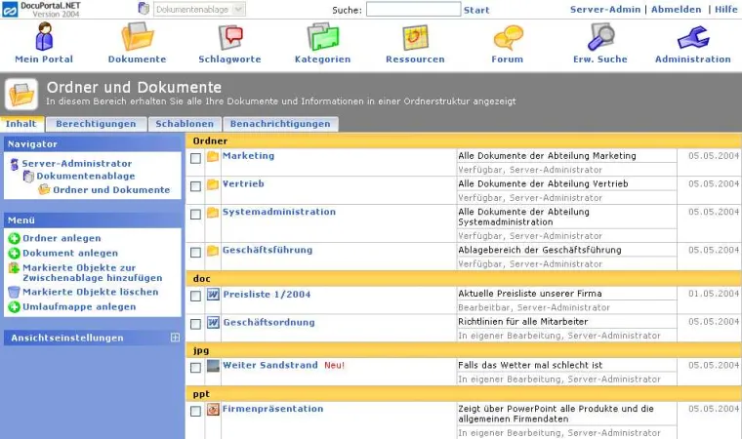The image size is (742, 439).
Task: Open Mein Portal icon in top navigation
Action: (x=44, y=38)
